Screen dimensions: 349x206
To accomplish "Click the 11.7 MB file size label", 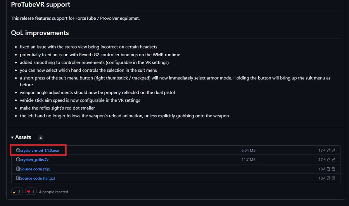I will 249,160.
